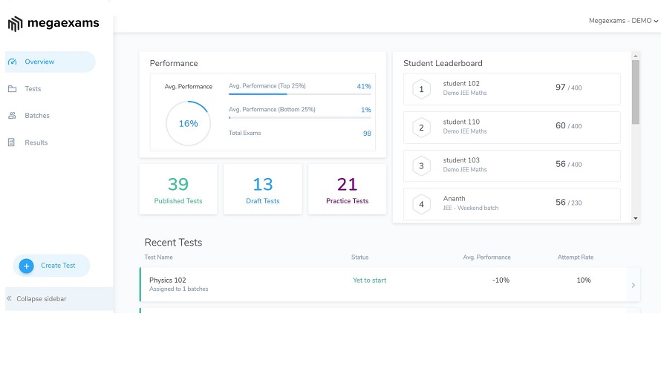Click the blue plus icon for Create Test
The height and width of the screenshot is (371, 661).
[x=26, y=266]
